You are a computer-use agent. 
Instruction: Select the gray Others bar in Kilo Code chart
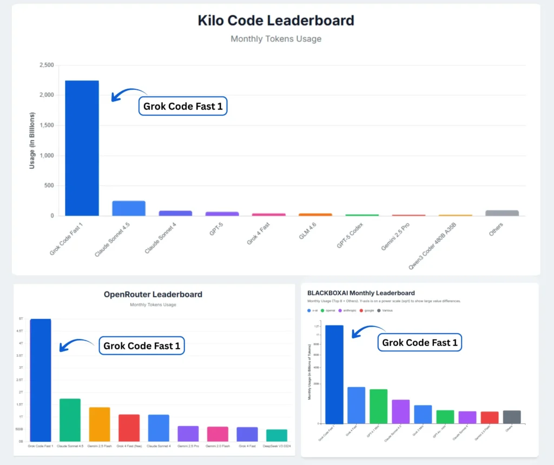pyautogui.click(x=502, y=213)
